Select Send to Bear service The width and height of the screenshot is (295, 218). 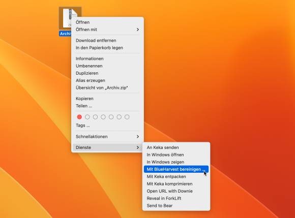(x=176, y=206)
